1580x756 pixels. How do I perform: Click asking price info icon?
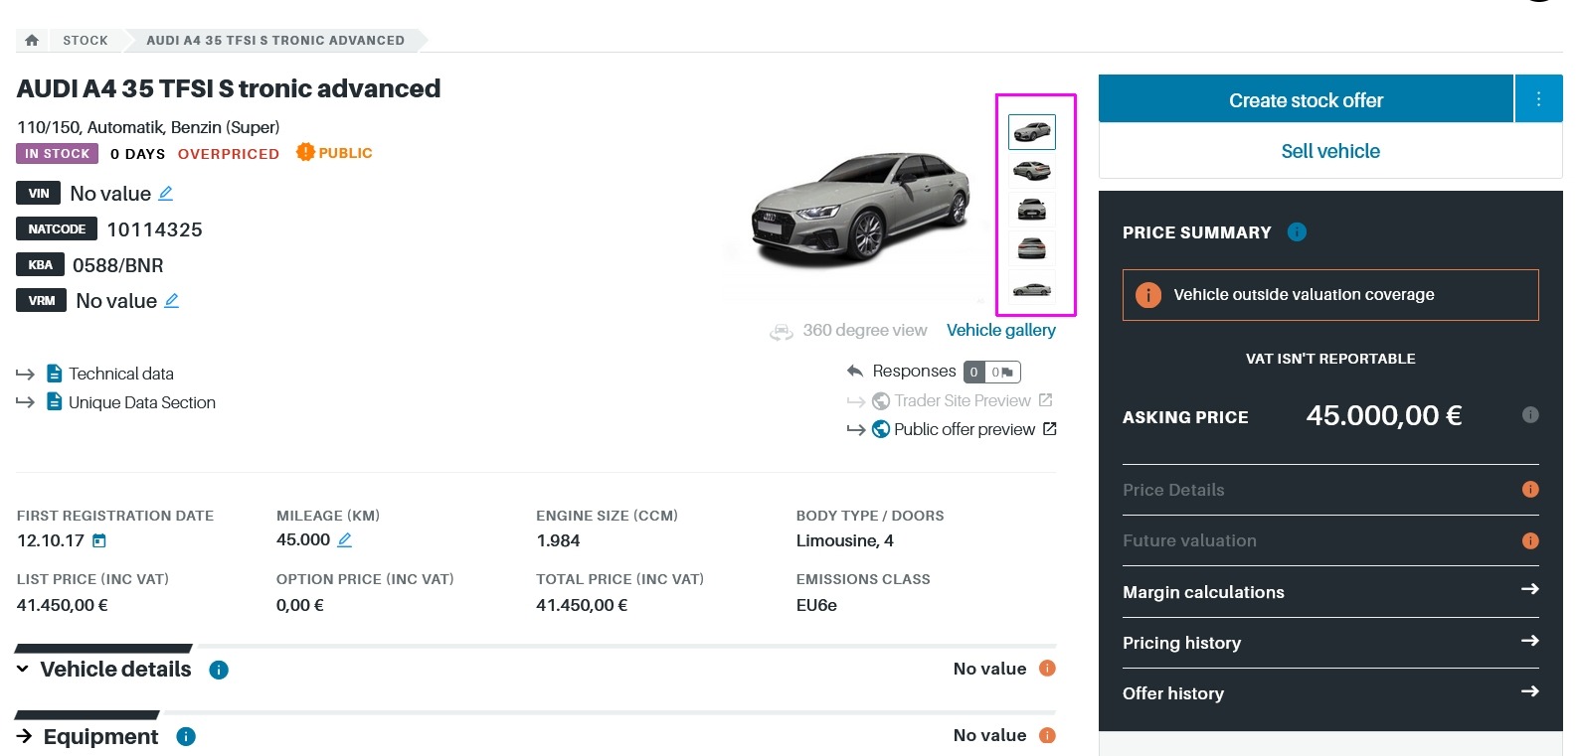click(x=1530, y=415)
